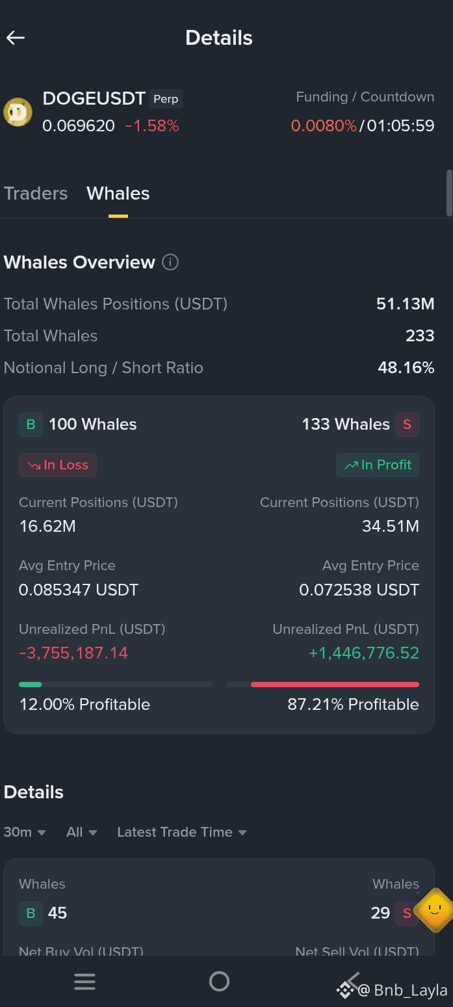Switch to the Traders tab
Image resolution: width=453 pixels, height=1007 pixels.
click(x=36, y=193)
